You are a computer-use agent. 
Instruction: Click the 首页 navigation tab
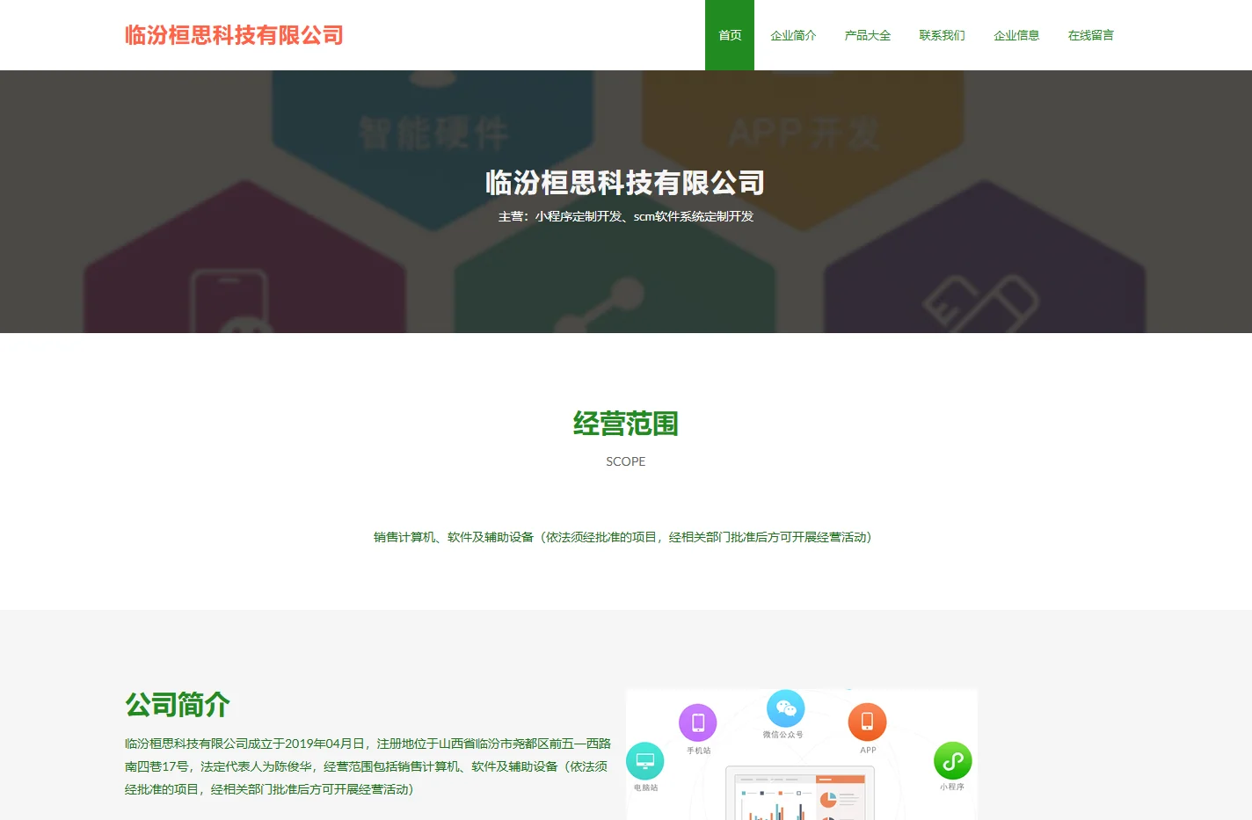(730, 35)
